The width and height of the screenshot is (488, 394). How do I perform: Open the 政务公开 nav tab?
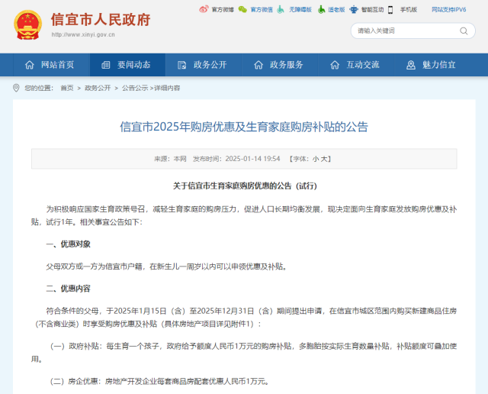[x=204, y=65]
